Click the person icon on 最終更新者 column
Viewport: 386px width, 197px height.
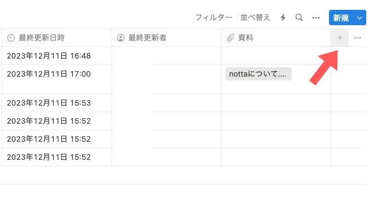121,38
